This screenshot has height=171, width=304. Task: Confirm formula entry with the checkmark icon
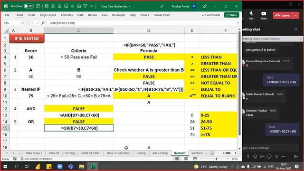[38, 23]
